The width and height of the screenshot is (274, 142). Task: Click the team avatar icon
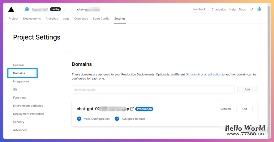[x=27, y=9]
